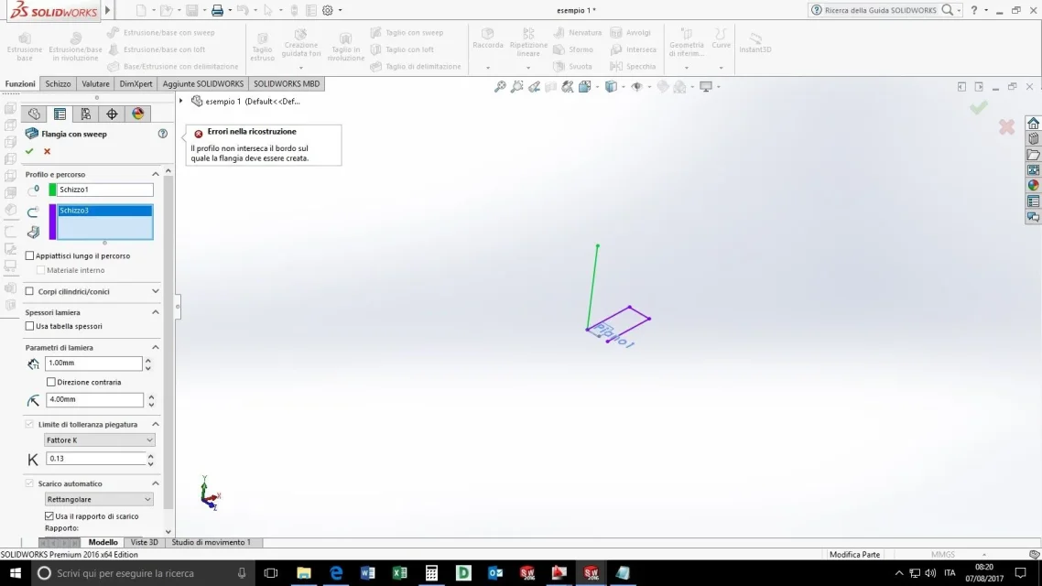The height and width of the screenshot is (586, 1042).
Task: Switch to Schizzo tab
Action: (58, 83)
